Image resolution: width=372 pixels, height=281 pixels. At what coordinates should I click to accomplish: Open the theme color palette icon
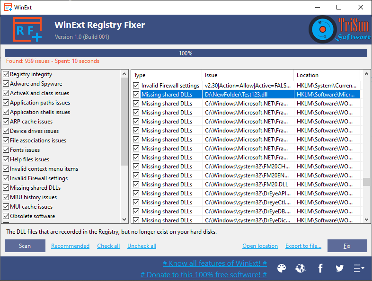coord(282,268)
